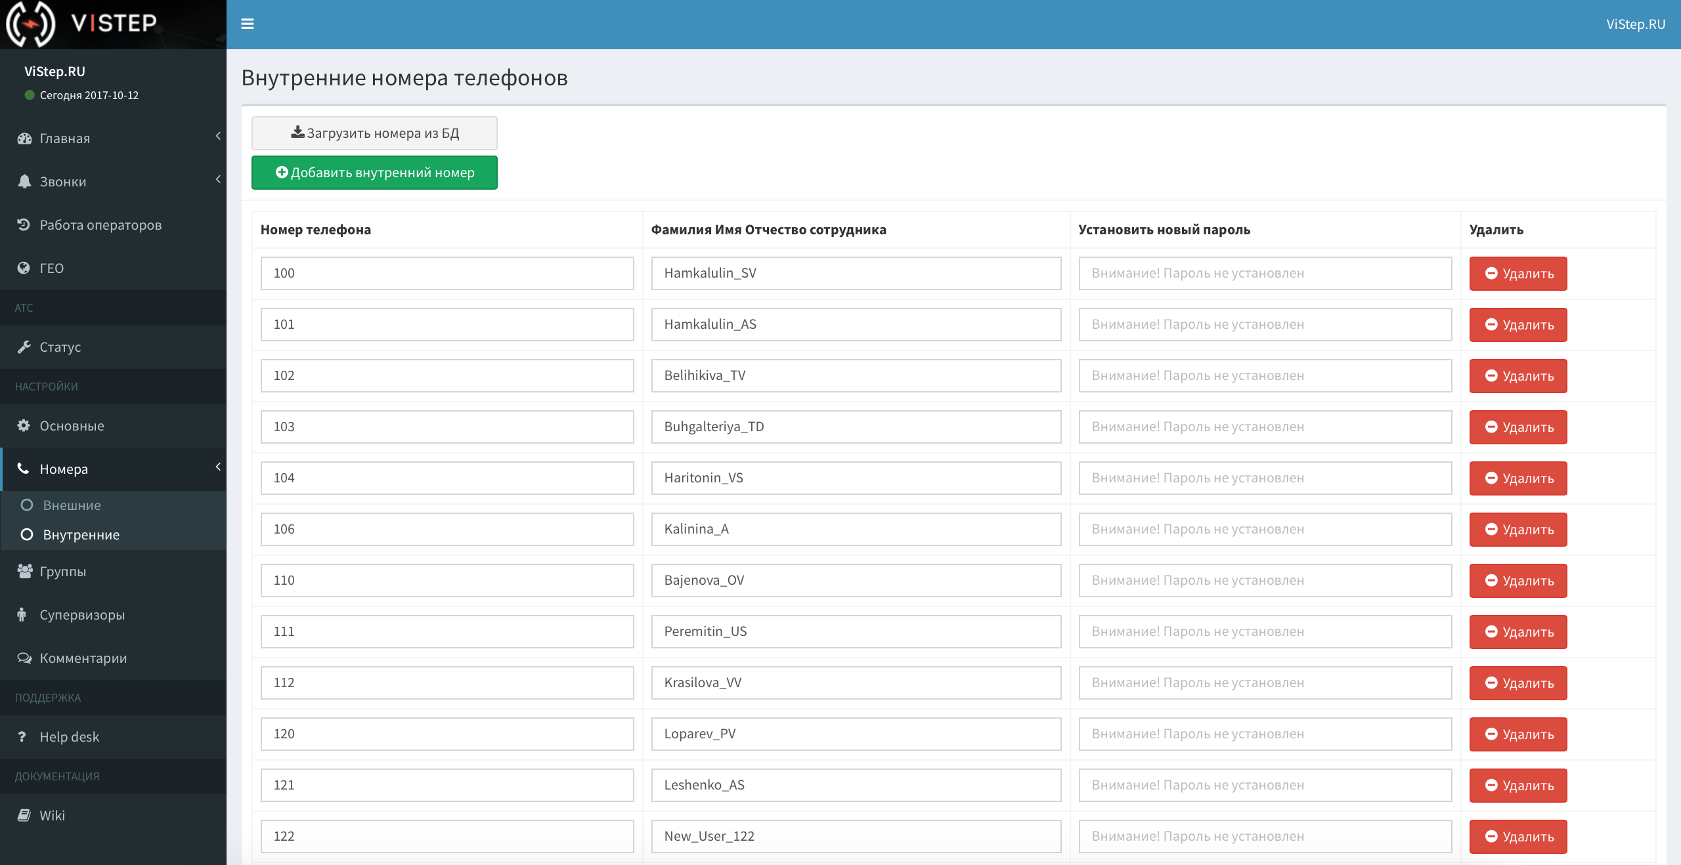
Task: Collapse the Номера submenu chevron
Action: point(218,467)
